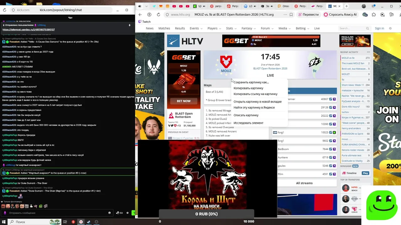Click the 9z team logo

[x=314, y=62]
